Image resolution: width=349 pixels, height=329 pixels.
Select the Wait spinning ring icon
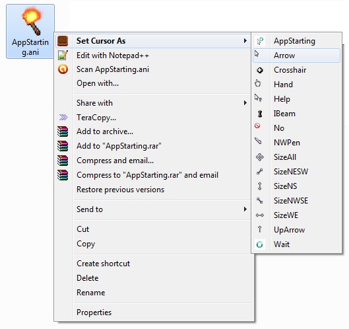point(259,244)
